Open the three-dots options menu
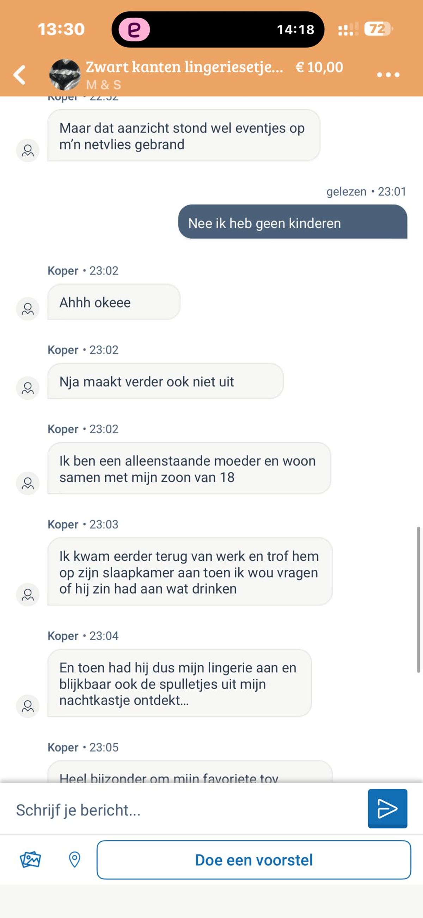Image resolution: width=423 pixels, height=918 pixels. (x=388, y=75)
